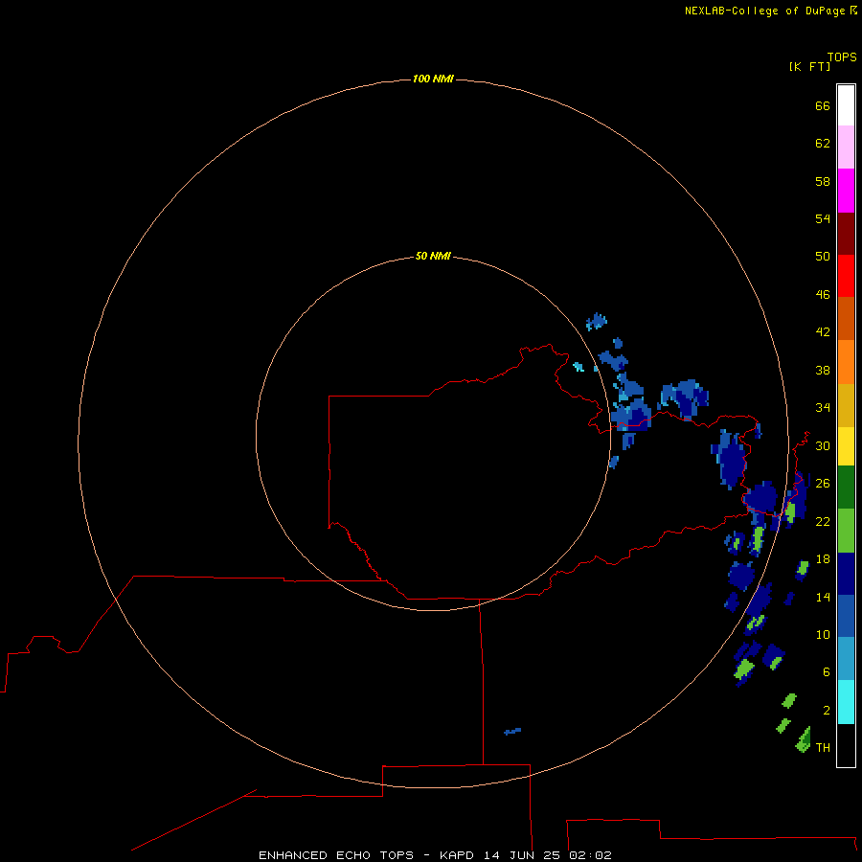Viewport: 862px width, 862px height.
Task: Click the TH legend label
Action: click(x=823, y=748)
